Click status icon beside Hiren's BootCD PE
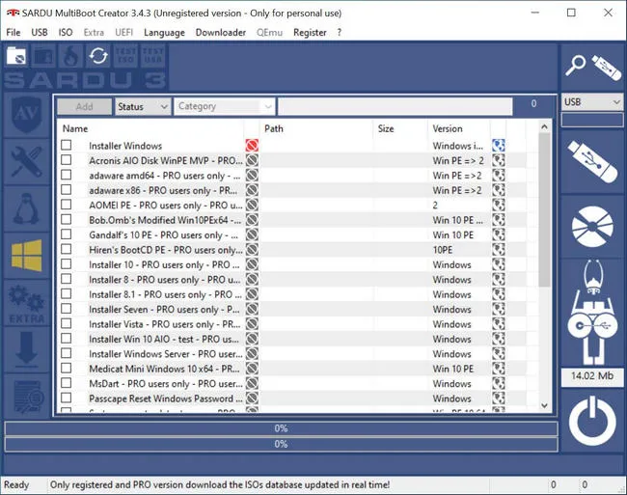The width and height of the screenshot is (627, 495). (x=252, y=250)
